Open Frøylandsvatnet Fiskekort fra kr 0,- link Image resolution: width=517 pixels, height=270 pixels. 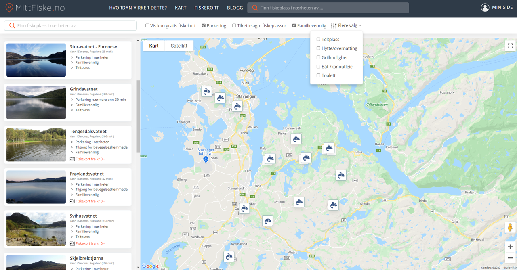pyautogui.click(x=90, y=201)
